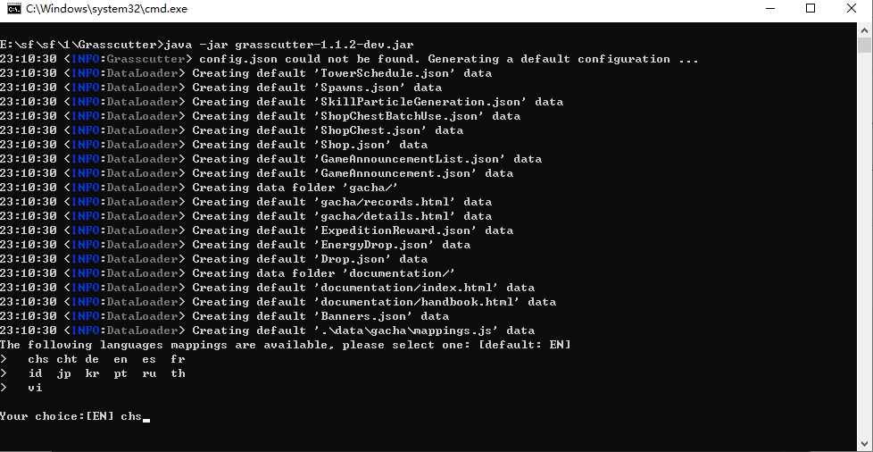Maximize the cmd.exe window
The height and width of the screenshot is (452, 873).
(811, 9)
